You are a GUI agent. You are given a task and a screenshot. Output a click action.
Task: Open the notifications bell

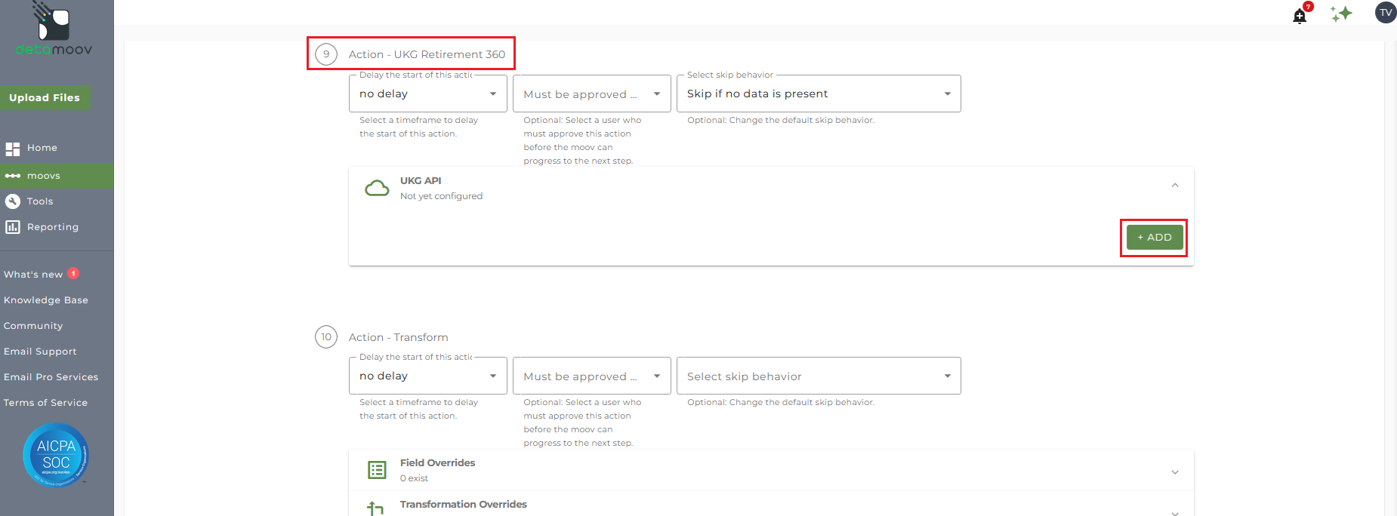click(x=1300, y=16)
